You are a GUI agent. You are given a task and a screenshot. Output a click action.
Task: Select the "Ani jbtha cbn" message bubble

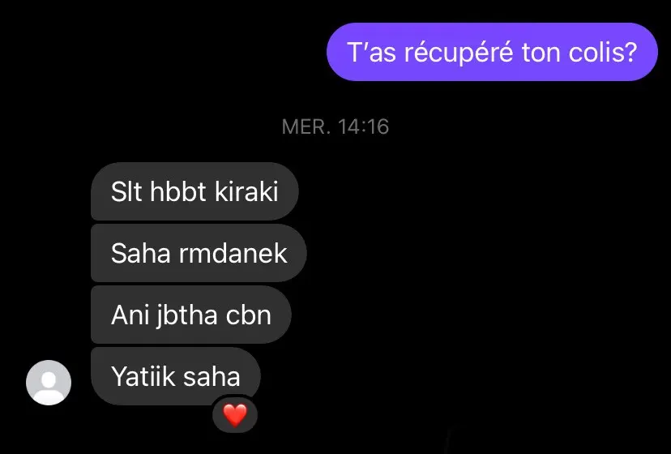pyautogui.click(x=191, y=315)
